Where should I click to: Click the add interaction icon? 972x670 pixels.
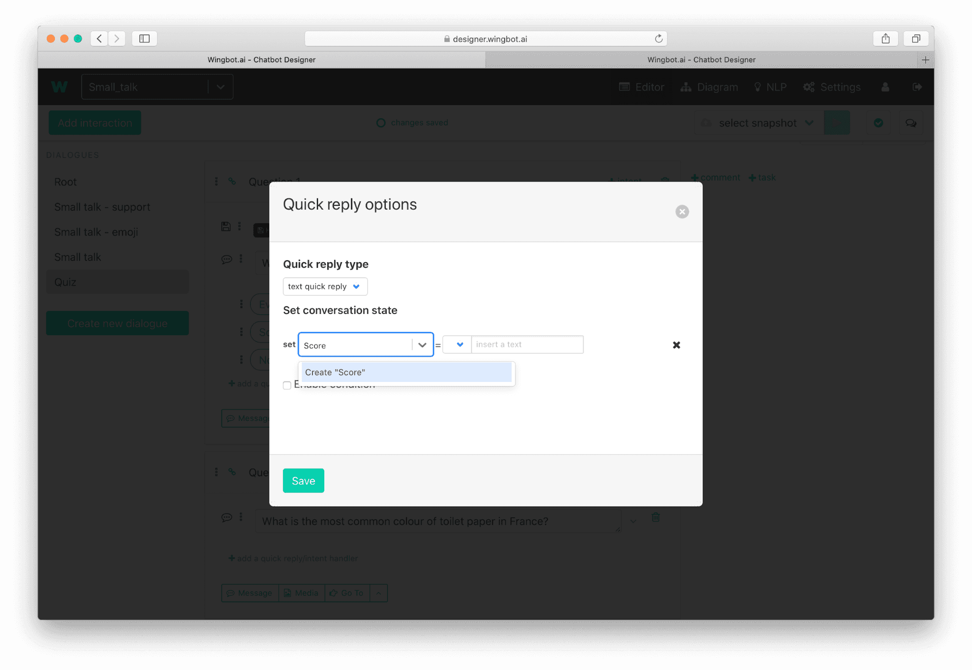[94, 122]
